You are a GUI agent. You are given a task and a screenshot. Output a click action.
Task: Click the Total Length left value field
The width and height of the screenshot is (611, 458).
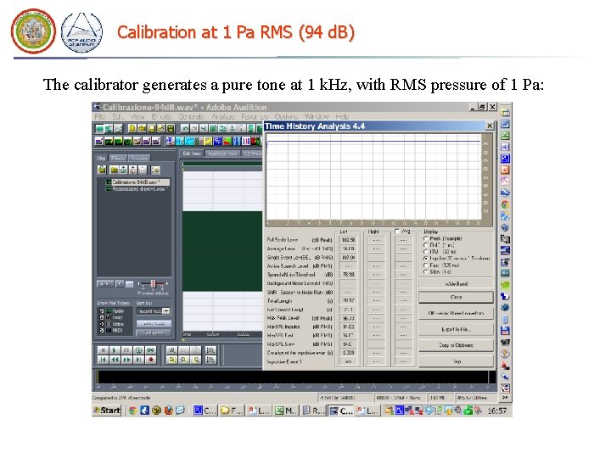[x=348, y=300]
